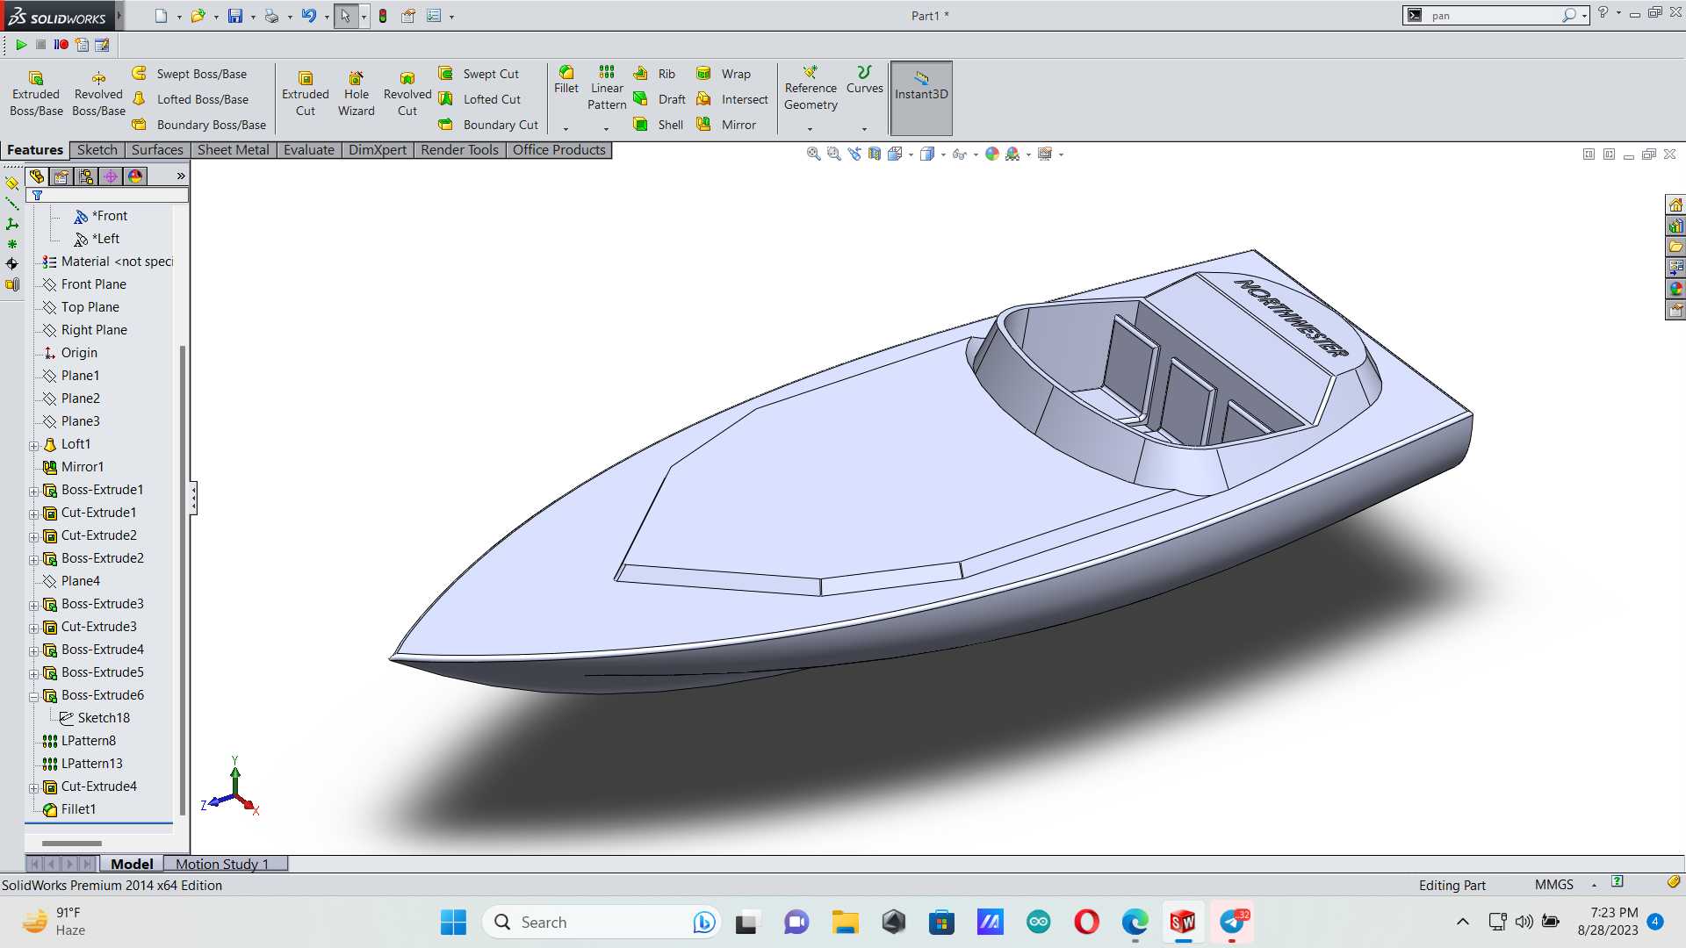The width and height of the screenshot is (1686, 948).
Task: Expand the Loft1 feature node
Action: (x=34, y=445)
